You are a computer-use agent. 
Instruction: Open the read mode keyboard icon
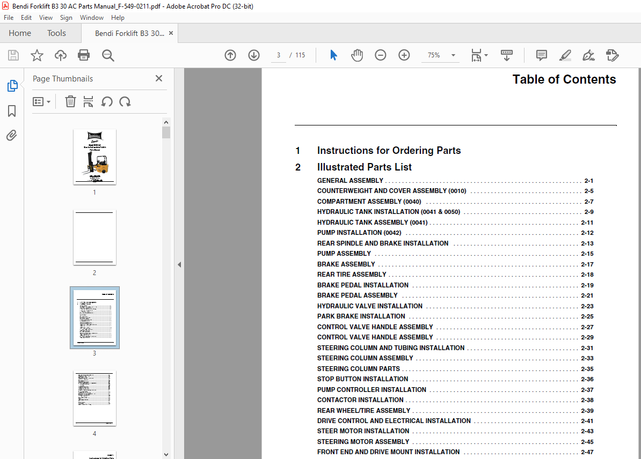pyautogui.click(x=506, y=55)
